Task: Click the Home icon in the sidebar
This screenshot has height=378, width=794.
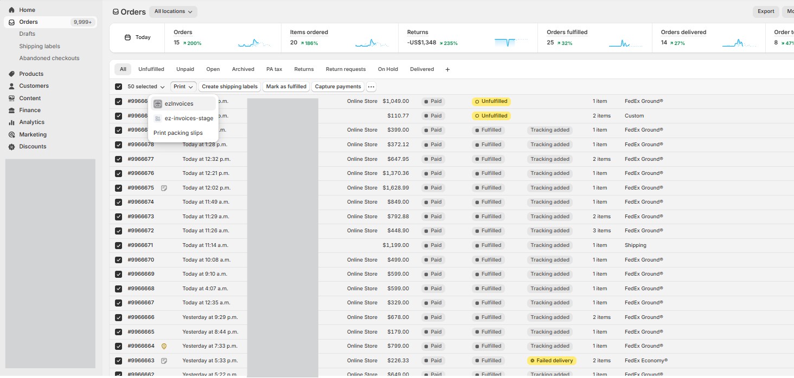Action: coord(11,10)
